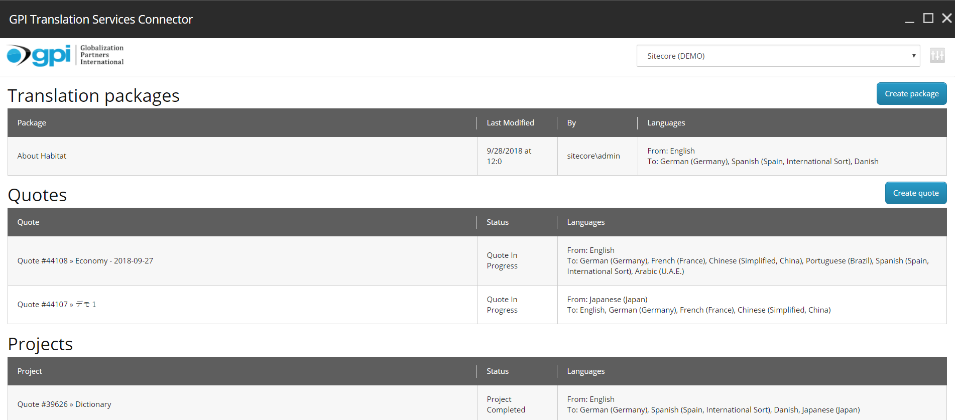Click the Create package button
Viewport: 955px width, 420px height.
coord(911,94)
